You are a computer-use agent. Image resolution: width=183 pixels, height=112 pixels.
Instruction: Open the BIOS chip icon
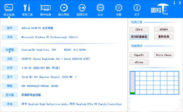(100, 8)
